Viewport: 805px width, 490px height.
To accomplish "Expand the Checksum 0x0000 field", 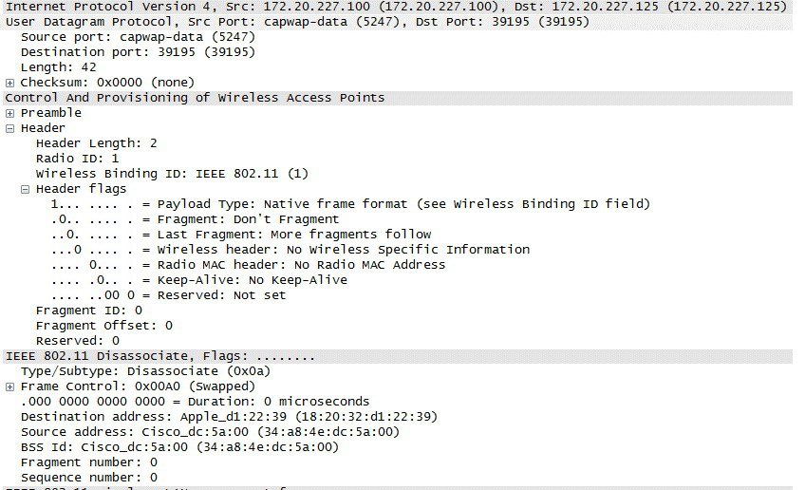I will click(9, 83).
